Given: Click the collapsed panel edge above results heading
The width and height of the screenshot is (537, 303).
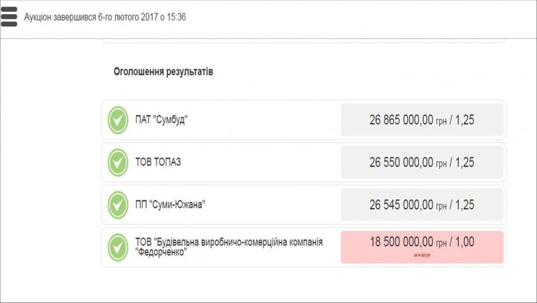Looking at the screenshot, I should 303,41.
